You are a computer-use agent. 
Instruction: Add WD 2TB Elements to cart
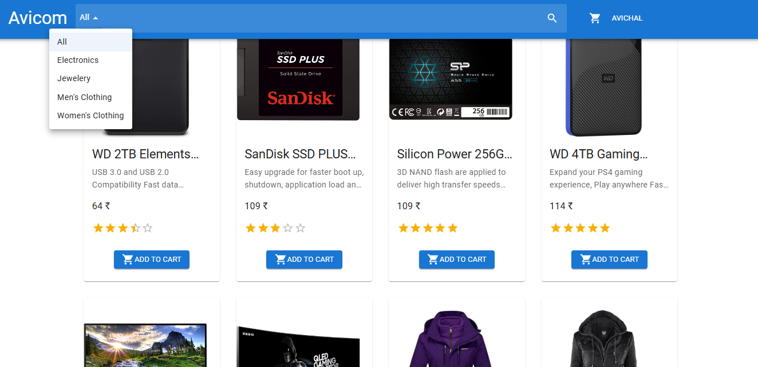[x=152, y=260]
